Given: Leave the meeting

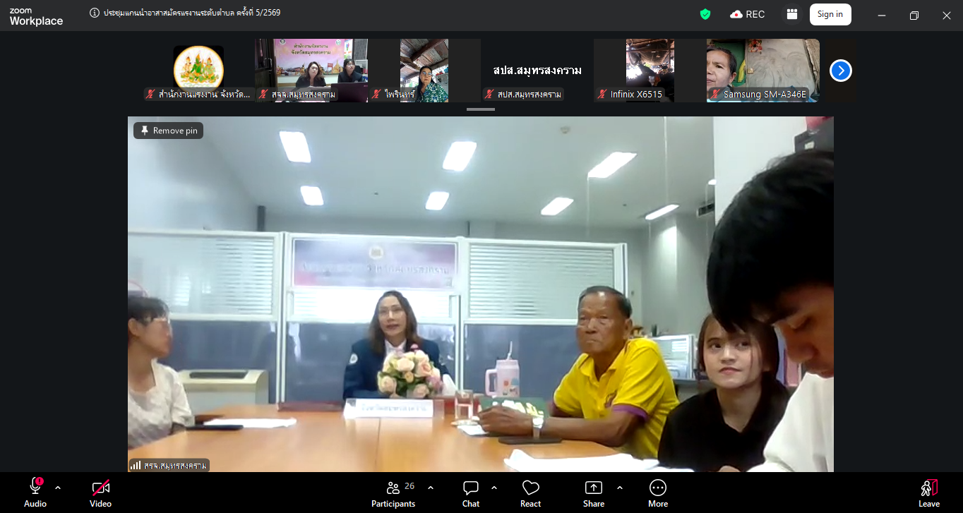Looking at the screenshot, I should (x=928, y=493).
